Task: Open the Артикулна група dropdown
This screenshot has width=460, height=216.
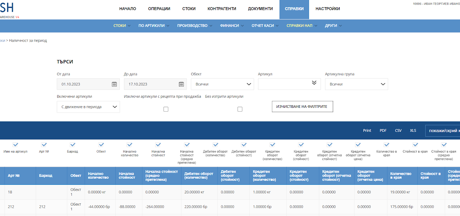Action: 356,84
